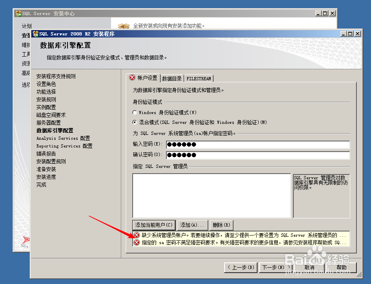This screenshot has height=284, width=371.
Task: Maximize the SQL Server 安装中心 window
Action: [x=325, y=13]
